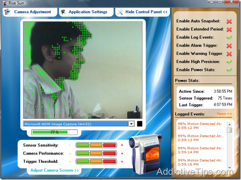This screenshot has height=180, width=241.
Task: Toggle Enable Extended Period red cross
Action: pyautogui.click(x=229, y=29)
